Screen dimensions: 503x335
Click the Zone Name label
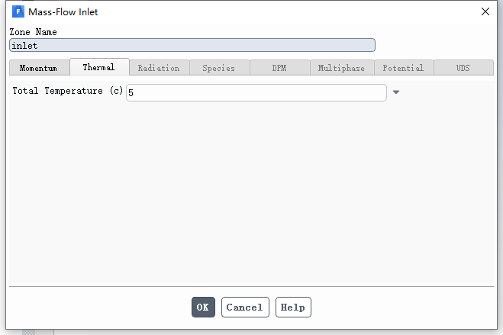33,32
